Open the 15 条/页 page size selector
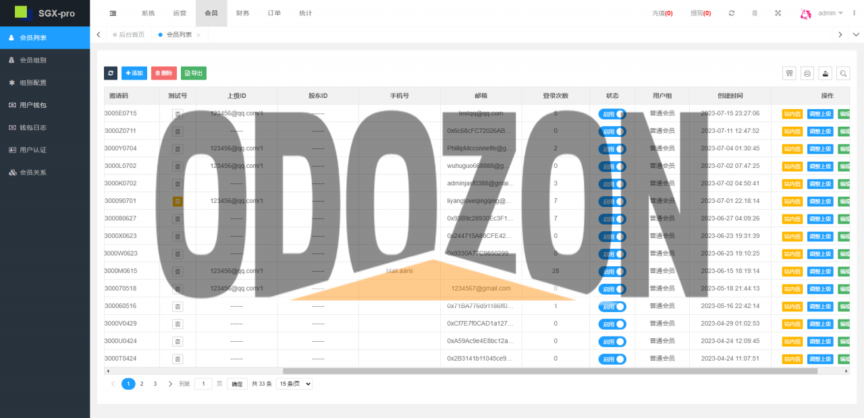 [294, 384]
